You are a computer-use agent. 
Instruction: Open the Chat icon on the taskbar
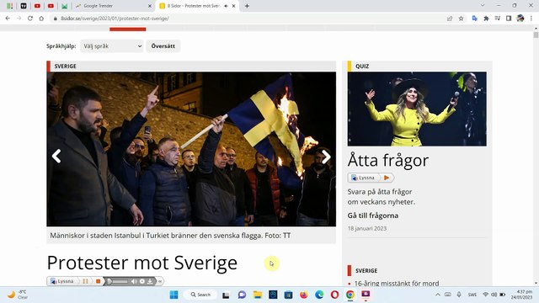[x=242, y=295]
